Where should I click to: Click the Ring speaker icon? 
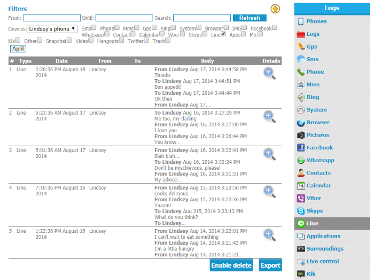(x=301, y=97)
